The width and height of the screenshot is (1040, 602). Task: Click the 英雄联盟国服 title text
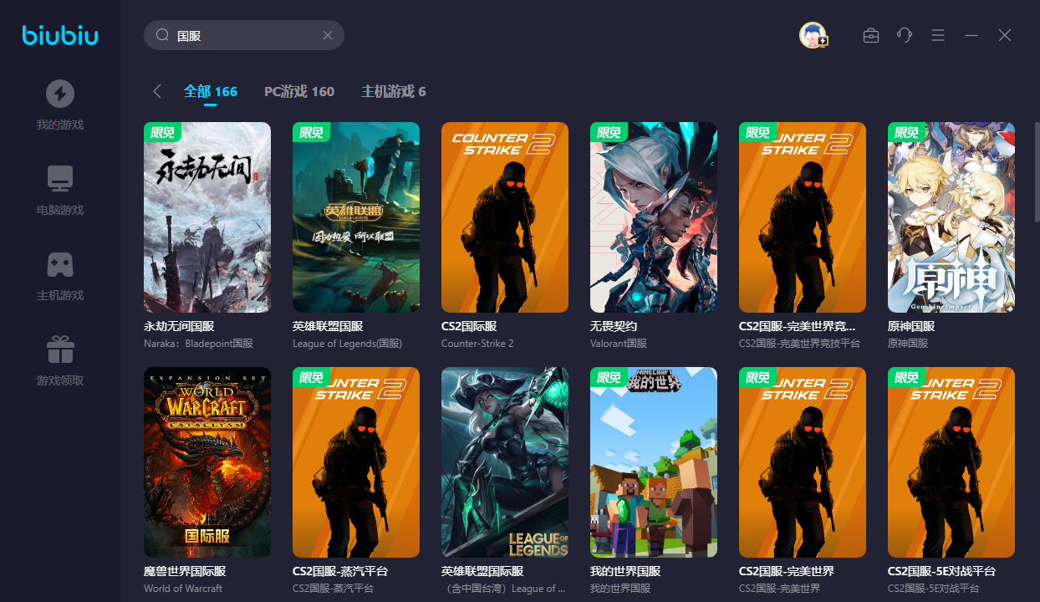[327, 326]
